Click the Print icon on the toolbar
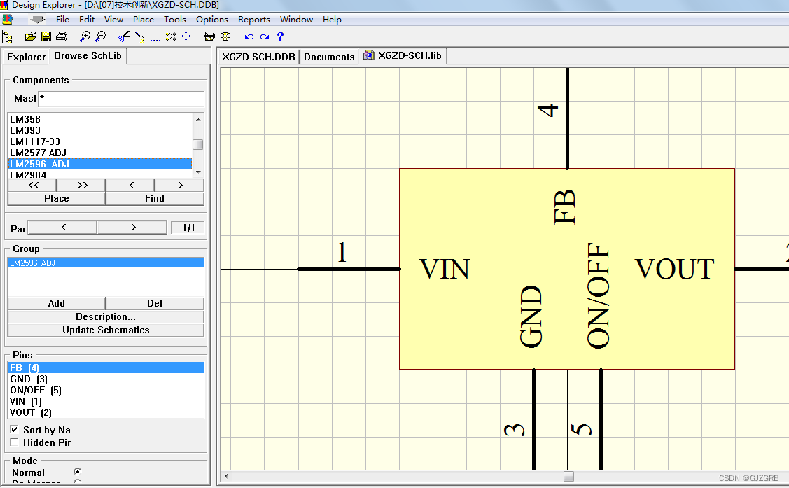This screenshot has width=789, height=488. click(62, 36)
